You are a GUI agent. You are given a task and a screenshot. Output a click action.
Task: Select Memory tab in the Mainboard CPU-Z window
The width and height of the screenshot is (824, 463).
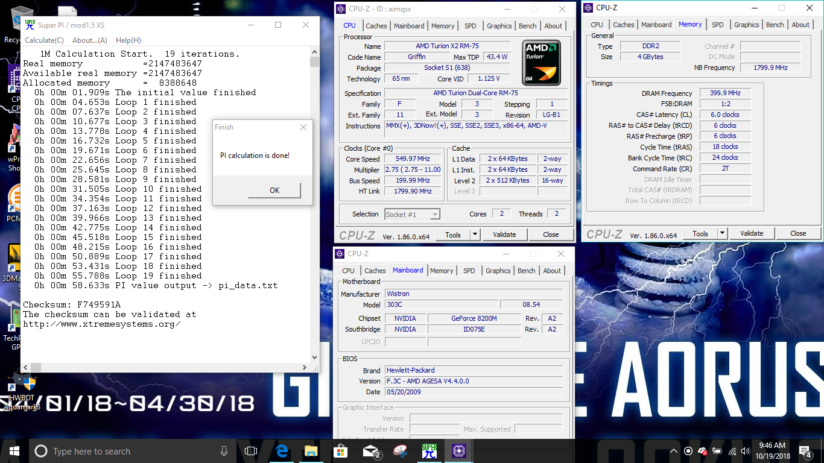tap(442, 271)
